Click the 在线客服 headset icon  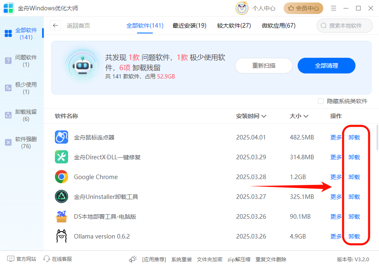[46, 259]
